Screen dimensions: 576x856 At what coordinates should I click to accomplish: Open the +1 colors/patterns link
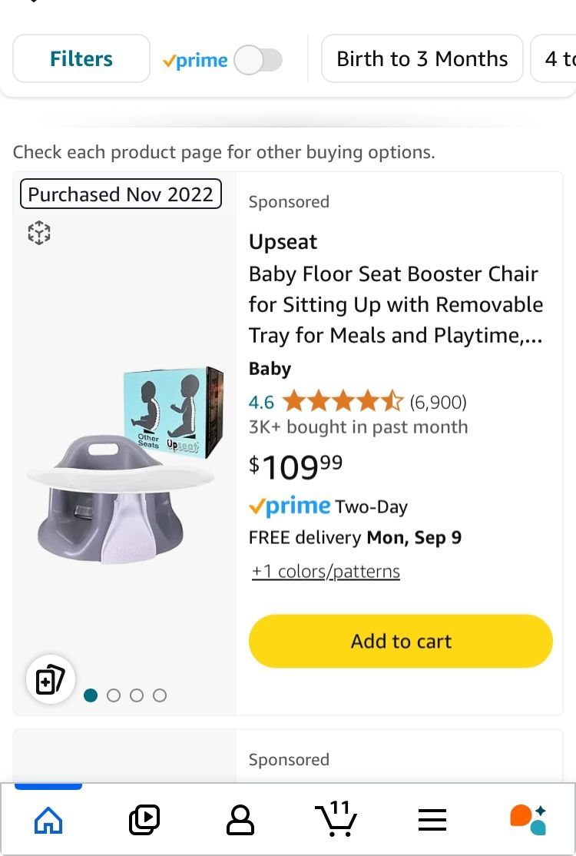[x=325, y=571]
